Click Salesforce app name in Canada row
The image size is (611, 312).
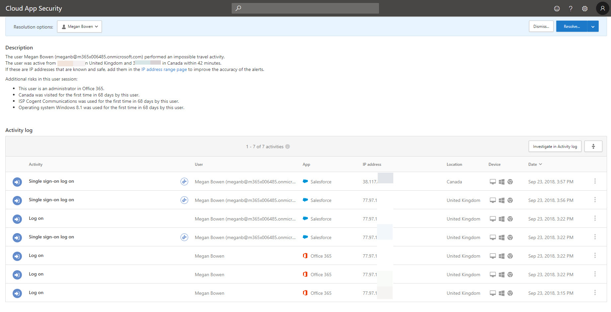tap(321, 182)
